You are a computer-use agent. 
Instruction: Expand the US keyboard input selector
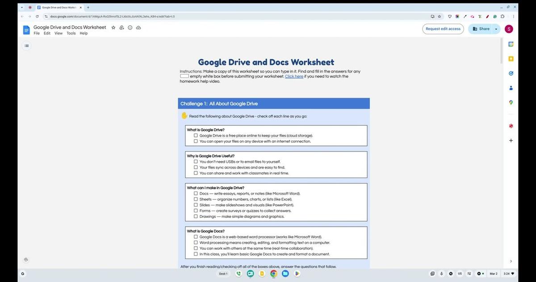pyautogui.click(x=460, y=274)
